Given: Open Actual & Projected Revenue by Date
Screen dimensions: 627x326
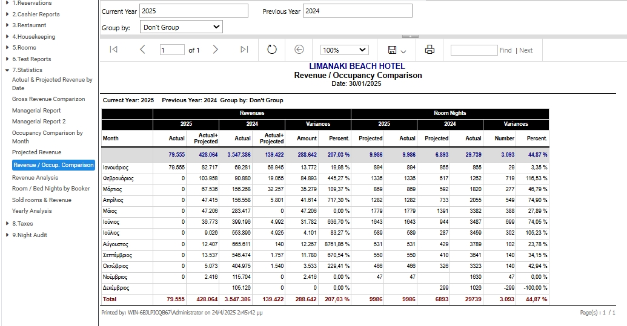Looking at the screenshot, I should point(52,84).
